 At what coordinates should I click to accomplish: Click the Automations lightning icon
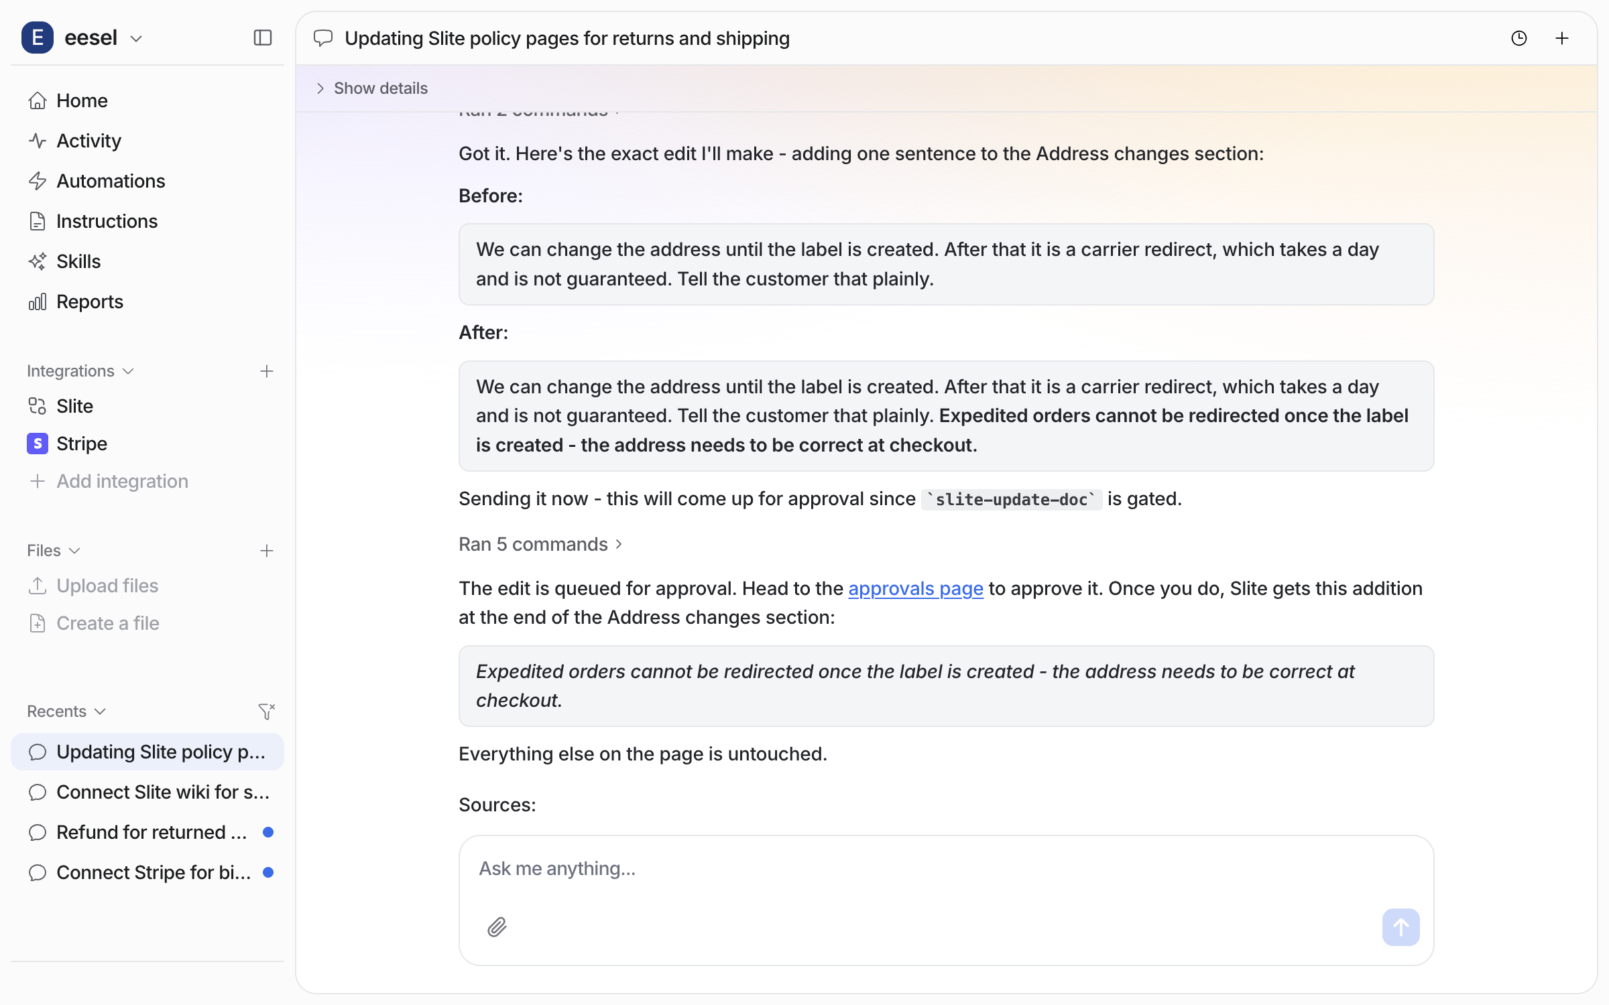[38, 181]
